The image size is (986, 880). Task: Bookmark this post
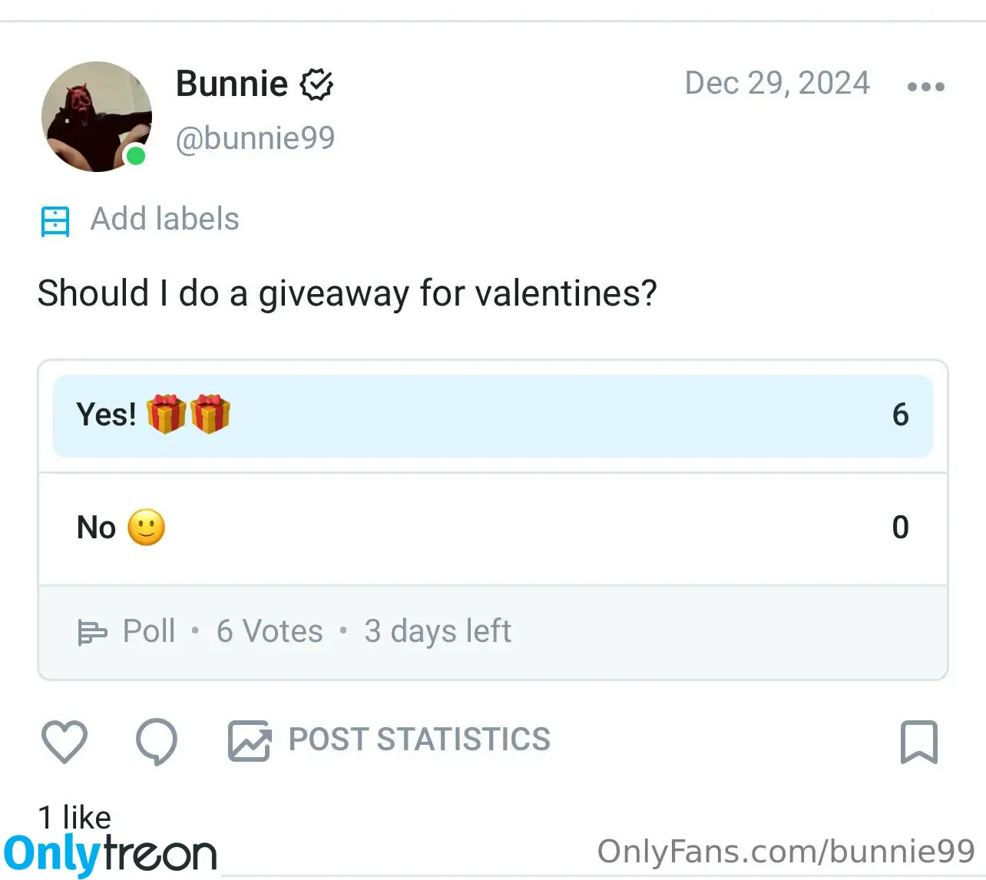919,742
